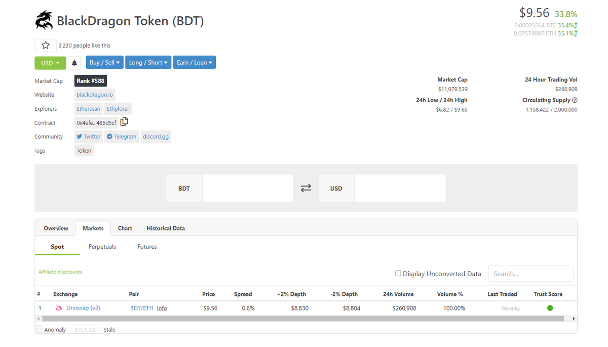Click the horizontal scrollbar of the markets table

pos(302,319)
